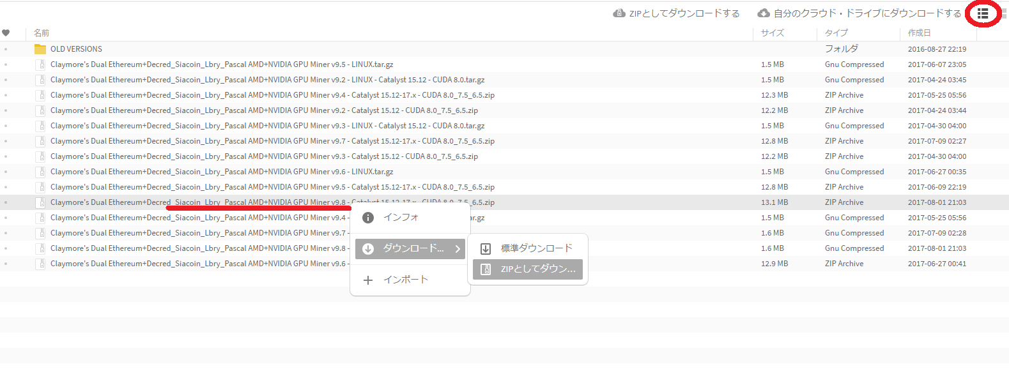Click the cloud drive download icon

click(x=764, y=13)
